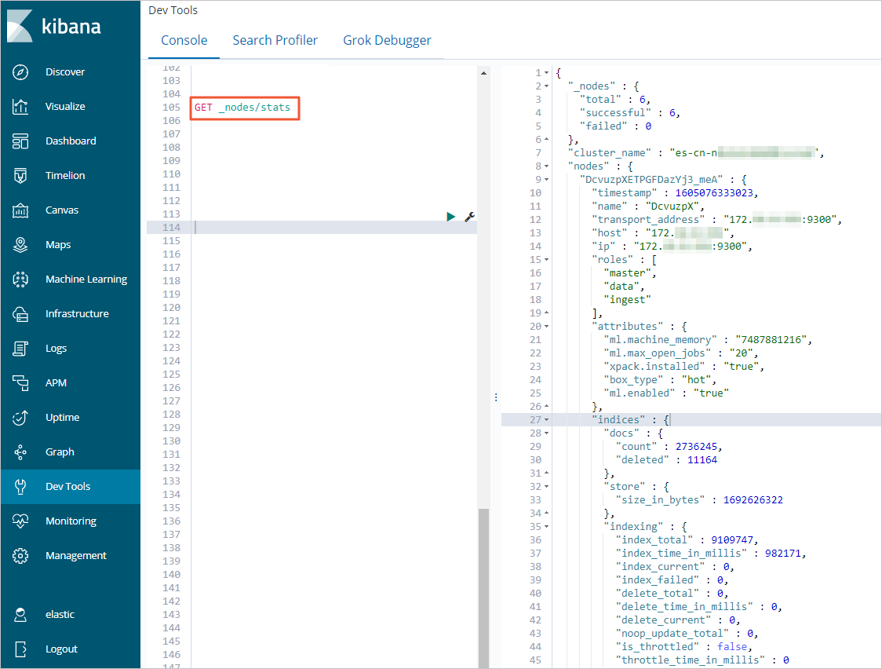Click Visualize link text

65,106
